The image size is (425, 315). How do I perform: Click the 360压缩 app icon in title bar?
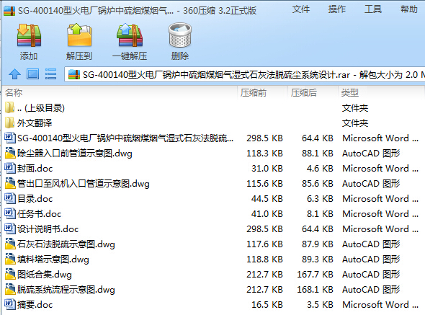click(9, 11)
